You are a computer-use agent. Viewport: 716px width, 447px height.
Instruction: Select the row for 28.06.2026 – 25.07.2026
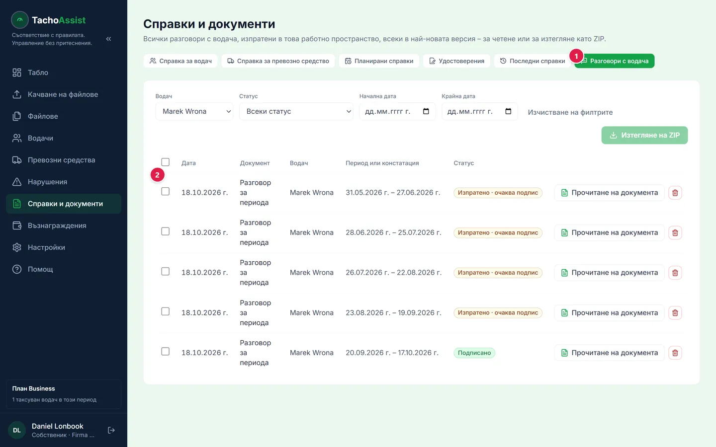coord(166,231)
